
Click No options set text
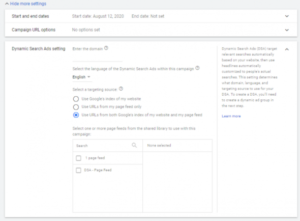point(86,30)
